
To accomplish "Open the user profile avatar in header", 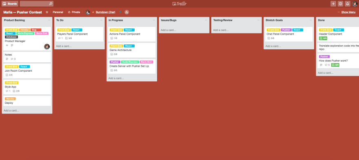I will click(x=355, y=4).
